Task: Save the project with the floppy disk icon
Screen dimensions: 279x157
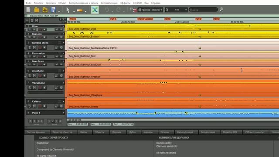Action: [53, 10]
